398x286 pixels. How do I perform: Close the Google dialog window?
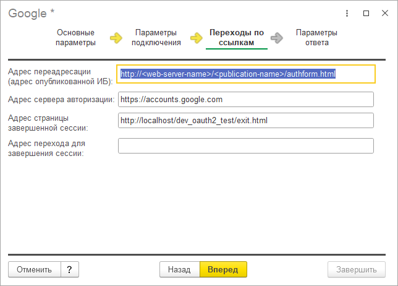pyautogui.click(x=384, y=12)
